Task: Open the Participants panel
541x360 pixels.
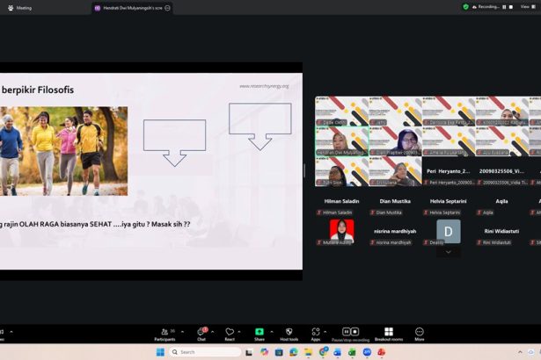Action: click(164, 332)
